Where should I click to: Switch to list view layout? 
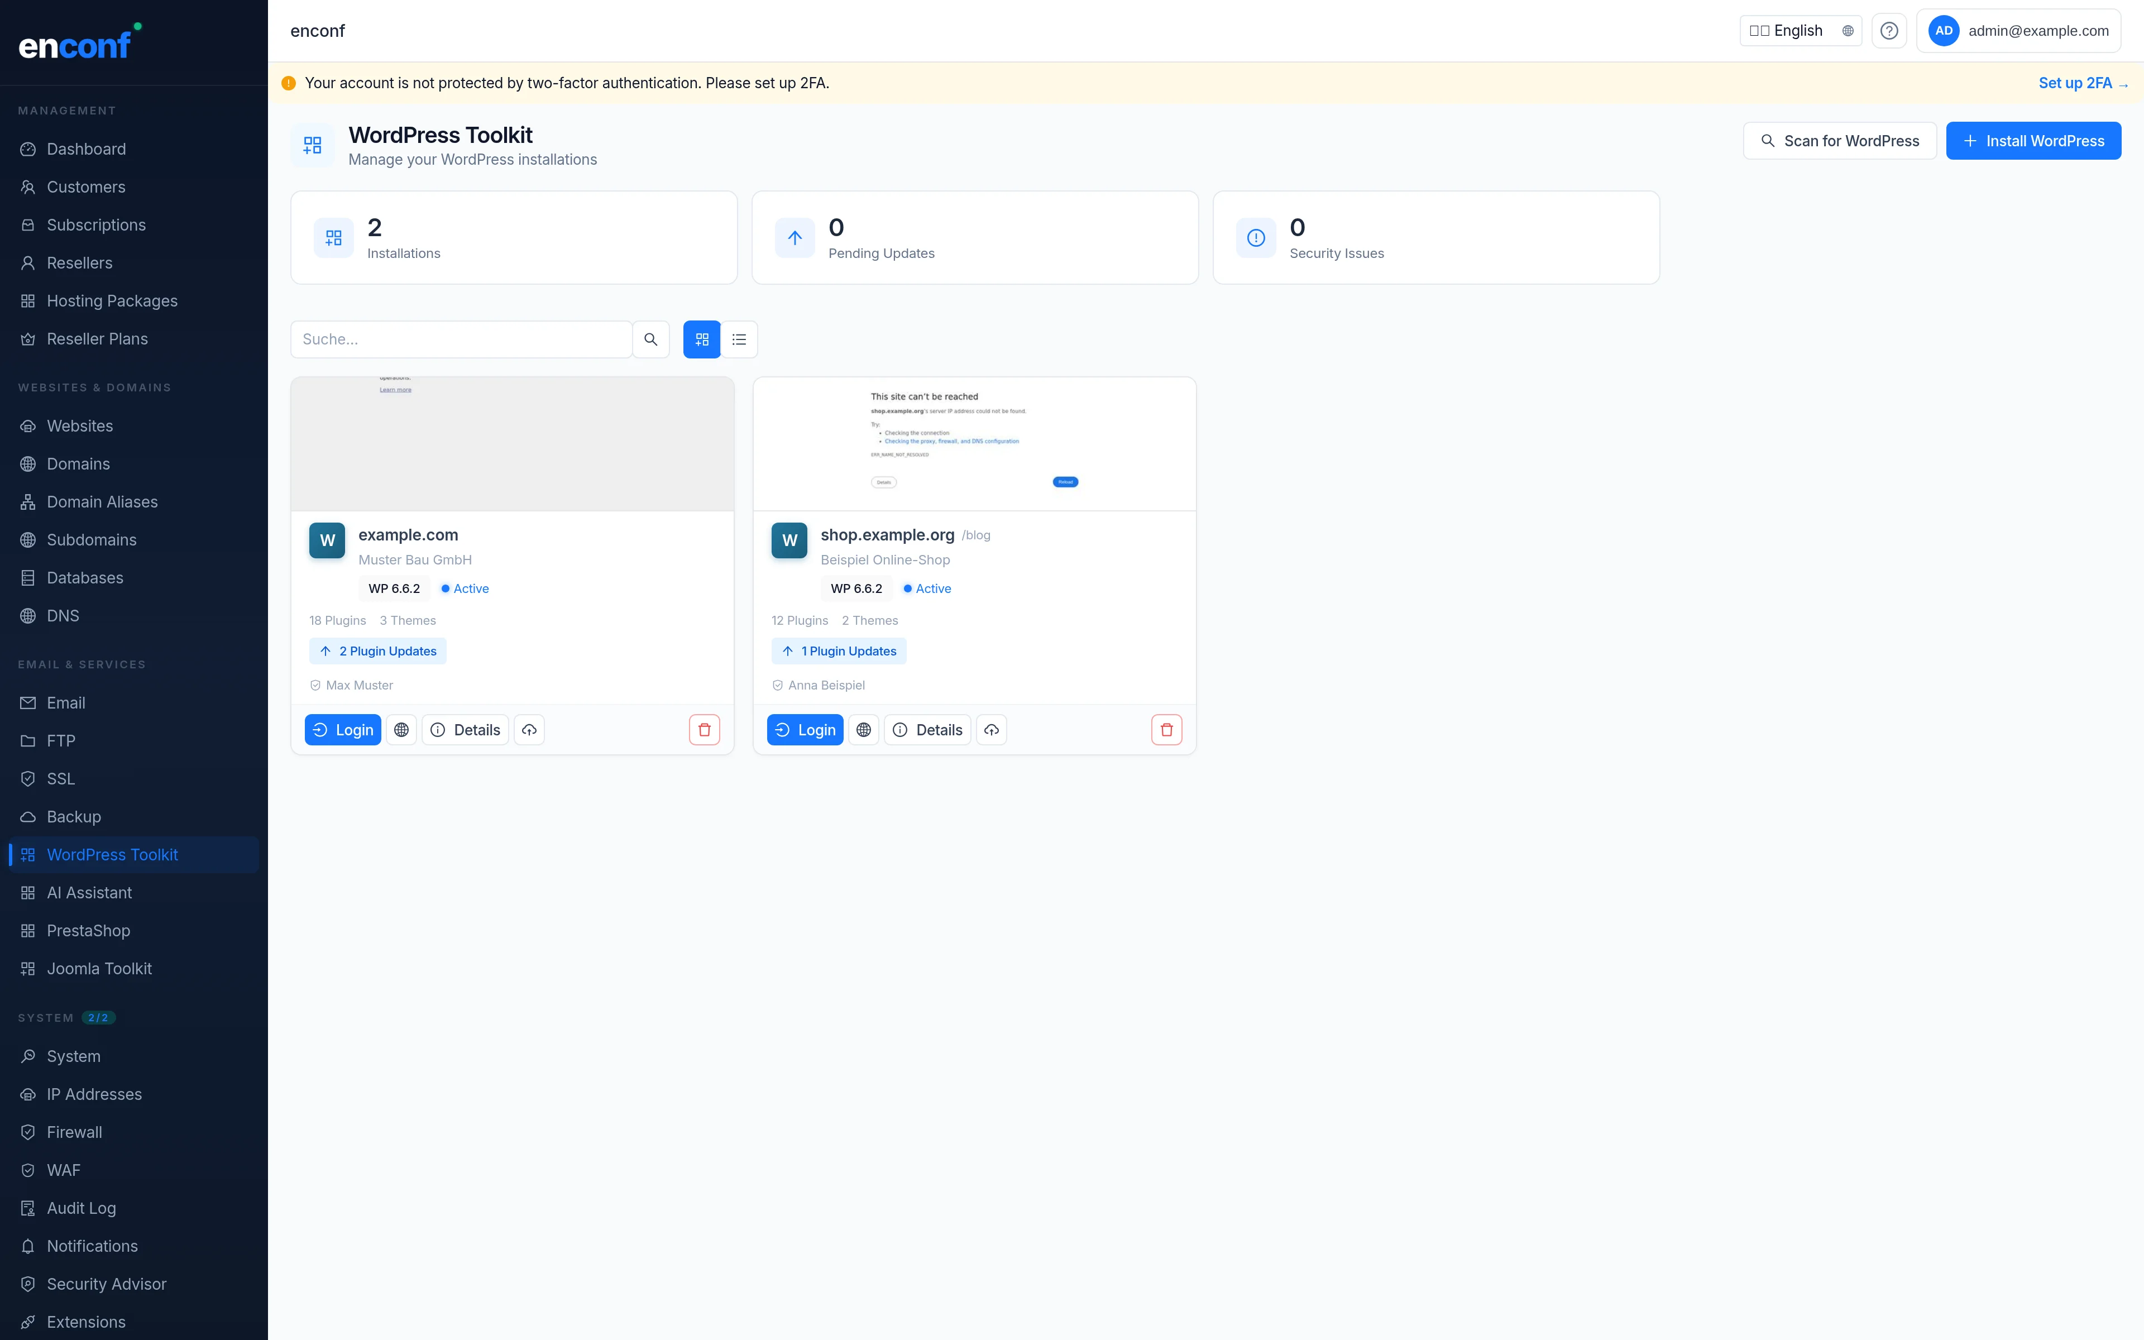click(739, 339)
